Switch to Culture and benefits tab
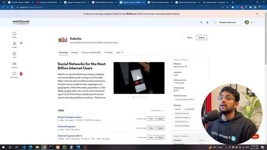 click(91, 52)
